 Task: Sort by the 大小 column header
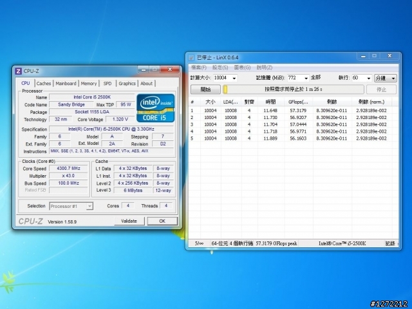[x=211, y=102]
